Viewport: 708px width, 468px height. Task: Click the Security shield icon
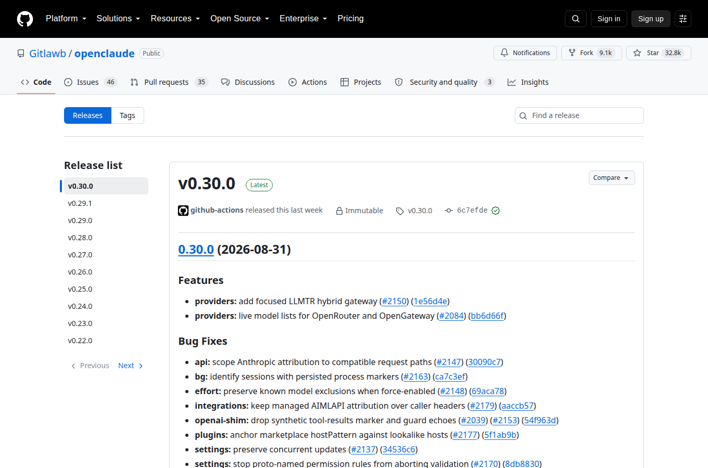click(399, 82)
